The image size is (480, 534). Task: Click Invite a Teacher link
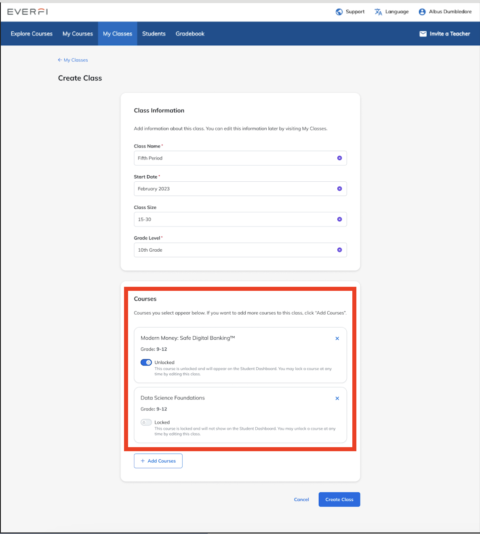pos(445,34)
